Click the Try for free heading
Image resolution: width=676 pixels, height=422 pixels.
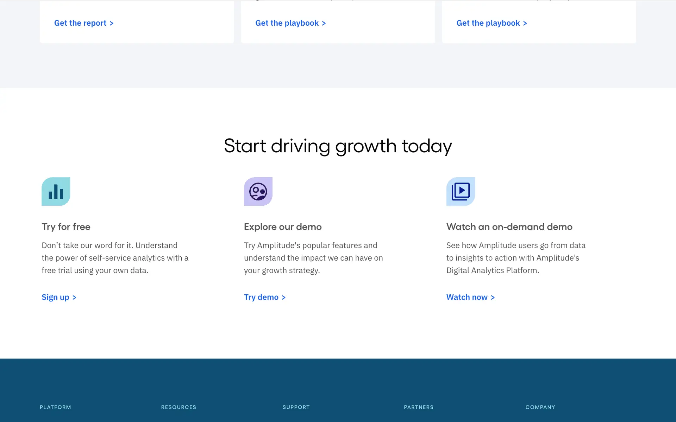point(66,227)
